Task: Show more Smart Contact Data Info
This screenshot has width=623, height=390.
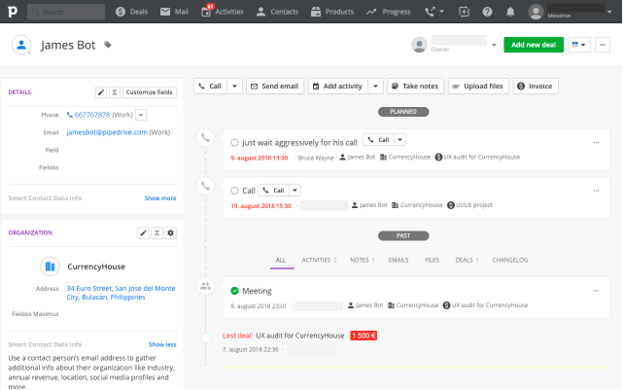Action: pyautogui.click(x=160, y=198)
